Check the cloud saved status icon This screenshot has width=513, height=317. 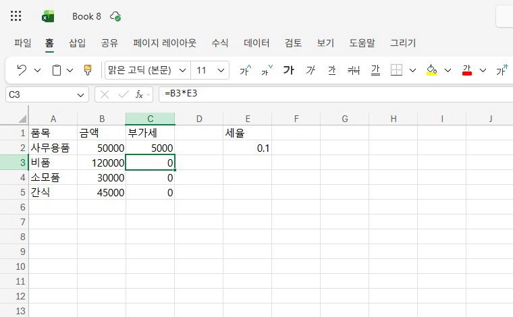point(115,16)
